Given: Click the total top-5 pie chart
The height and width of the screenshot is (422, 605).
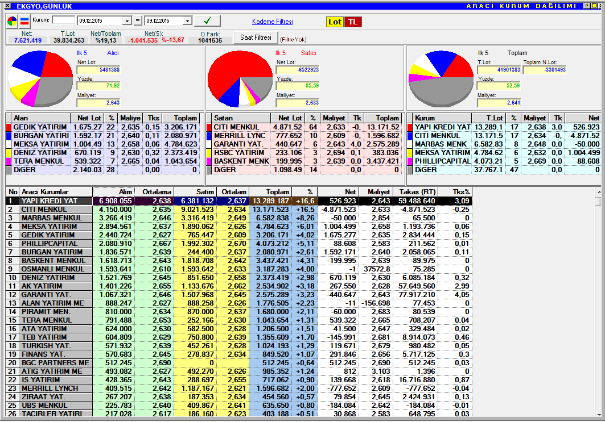Looking at the screenshot, I should tap(441, 77).
